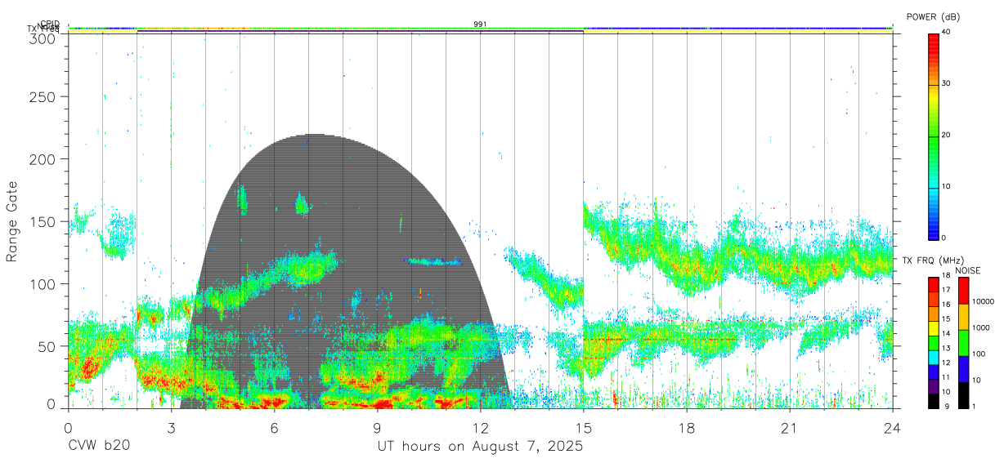Click the red segment of the TX FRQ color bar
The width and height of the screenshot is (1004, 463).
pos(934,284)
